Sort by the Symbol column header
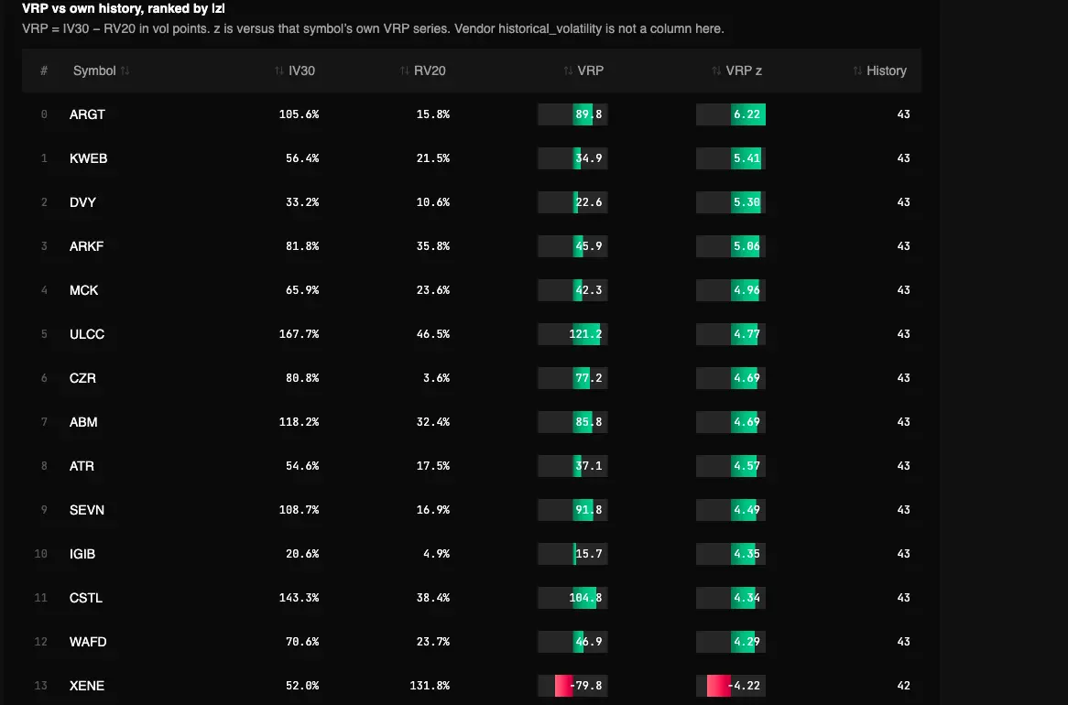1068x705 pixels. [101, 70]
